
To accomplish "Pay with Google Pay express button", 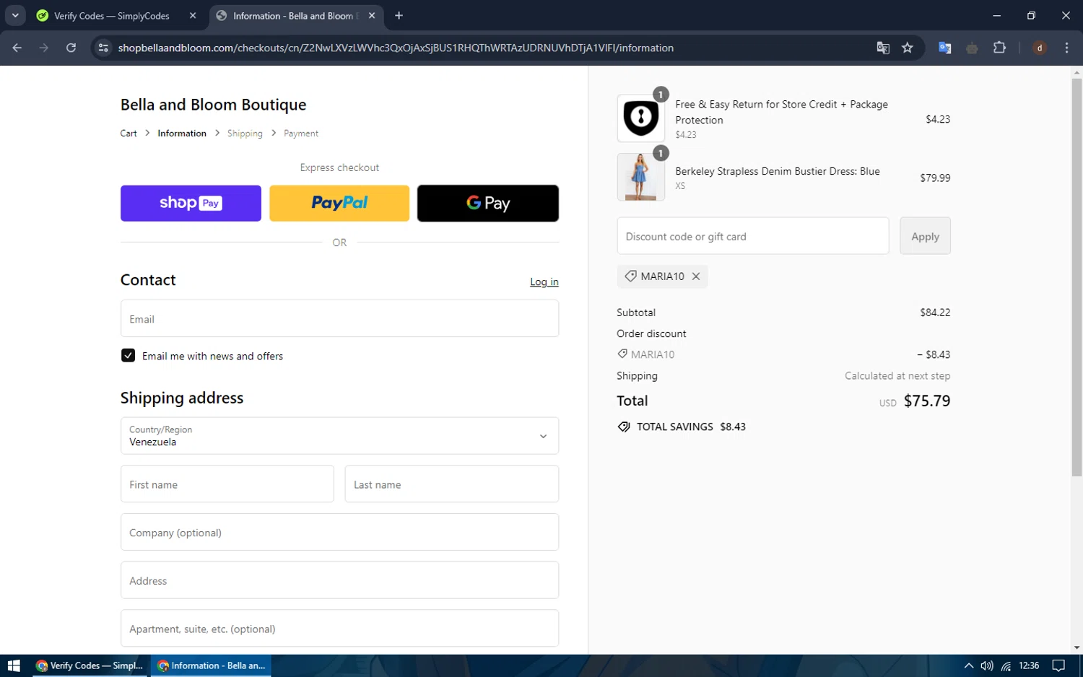I will click(488, 204).
